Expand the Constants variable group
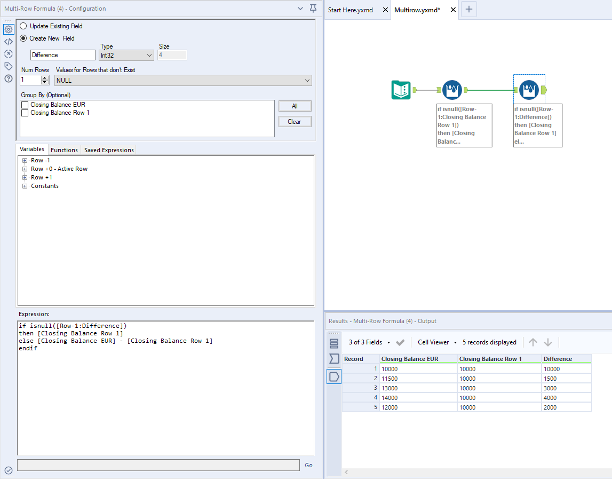 tap(25, 186)
